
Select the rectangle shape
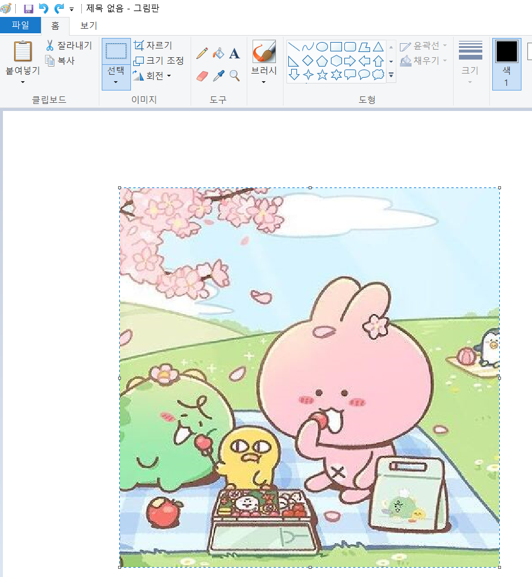coord(336,47)
